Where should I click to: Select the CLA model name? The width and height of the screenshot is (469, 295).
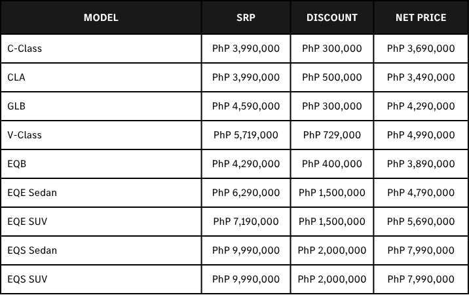[17, 77]
